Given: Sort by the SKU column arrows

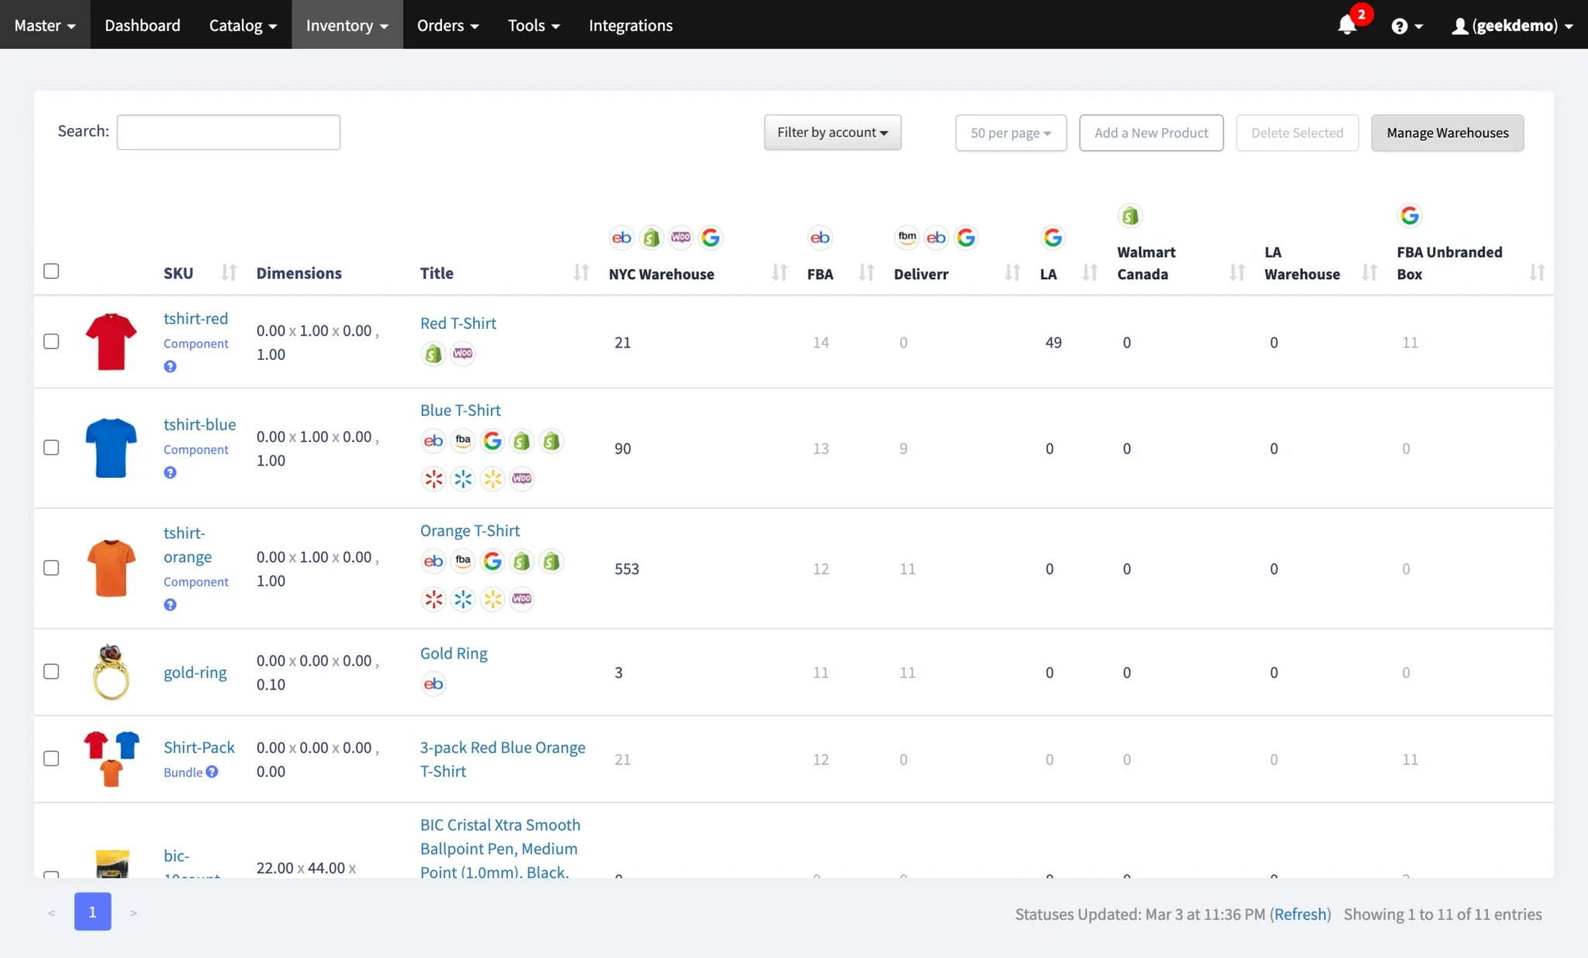Looking at the screenshot, I should pyautogui.click(x=228, y=272).
